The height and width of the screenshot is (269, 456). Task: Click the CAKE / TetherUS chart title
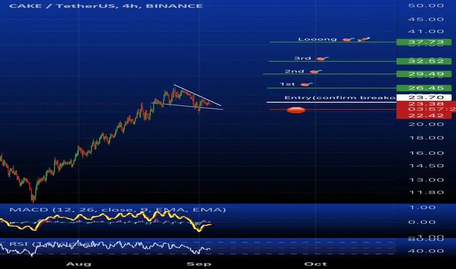click(106, 6)
